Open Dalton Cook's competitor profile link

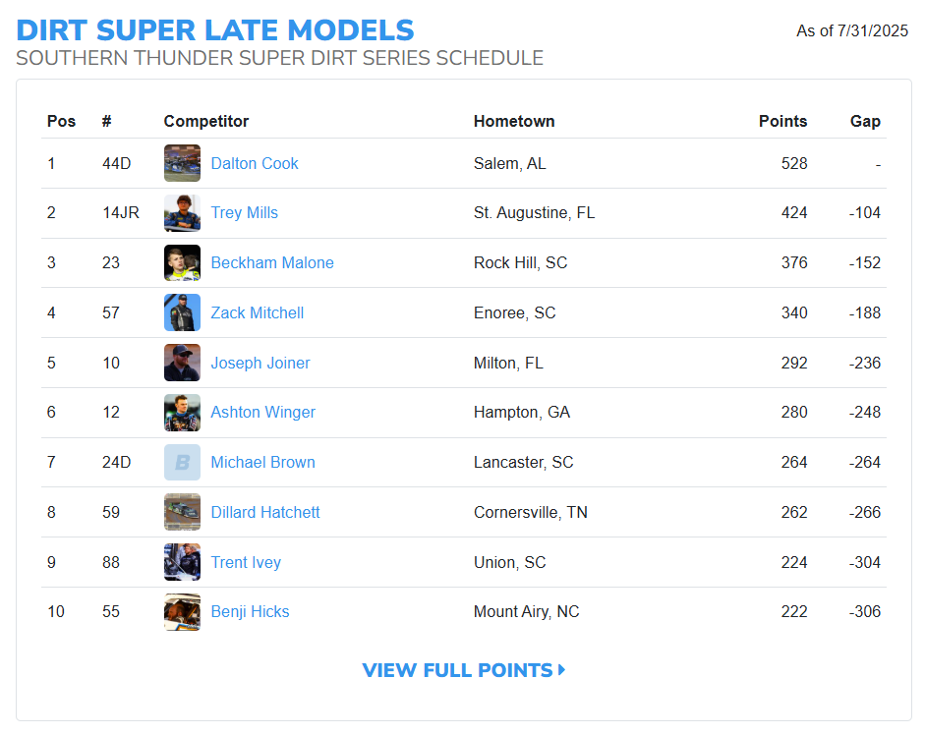point(255,163)
